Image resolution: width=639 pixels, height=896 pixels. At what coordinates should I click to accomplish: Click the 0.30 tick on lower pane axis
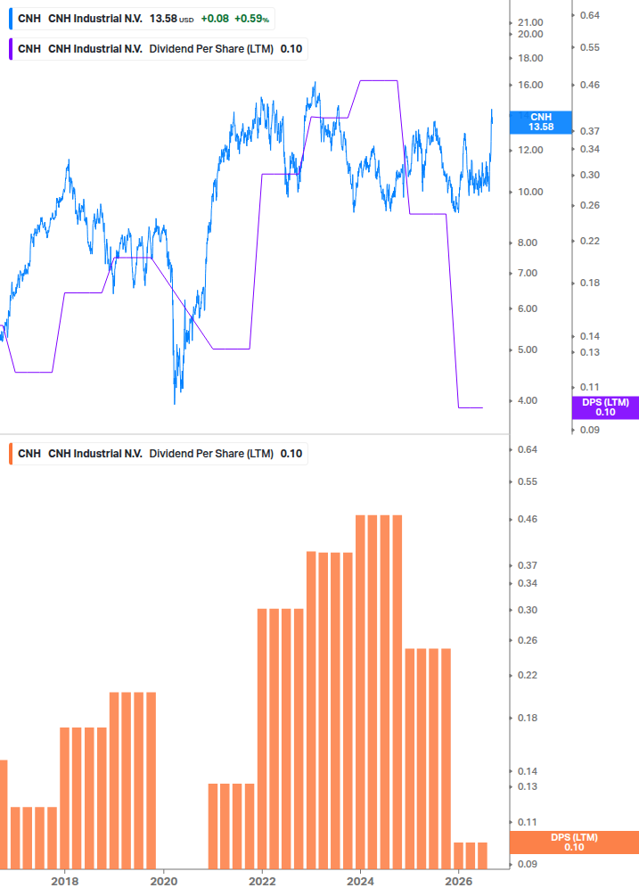tap(528, 611)
